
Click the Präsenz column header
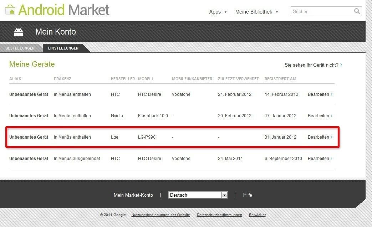(x=62, y=79)
